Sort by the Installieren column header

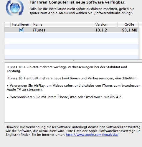[x=21, y=24]
